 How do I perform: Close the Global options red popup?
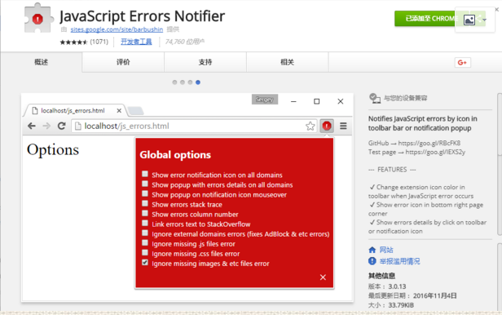323,277
